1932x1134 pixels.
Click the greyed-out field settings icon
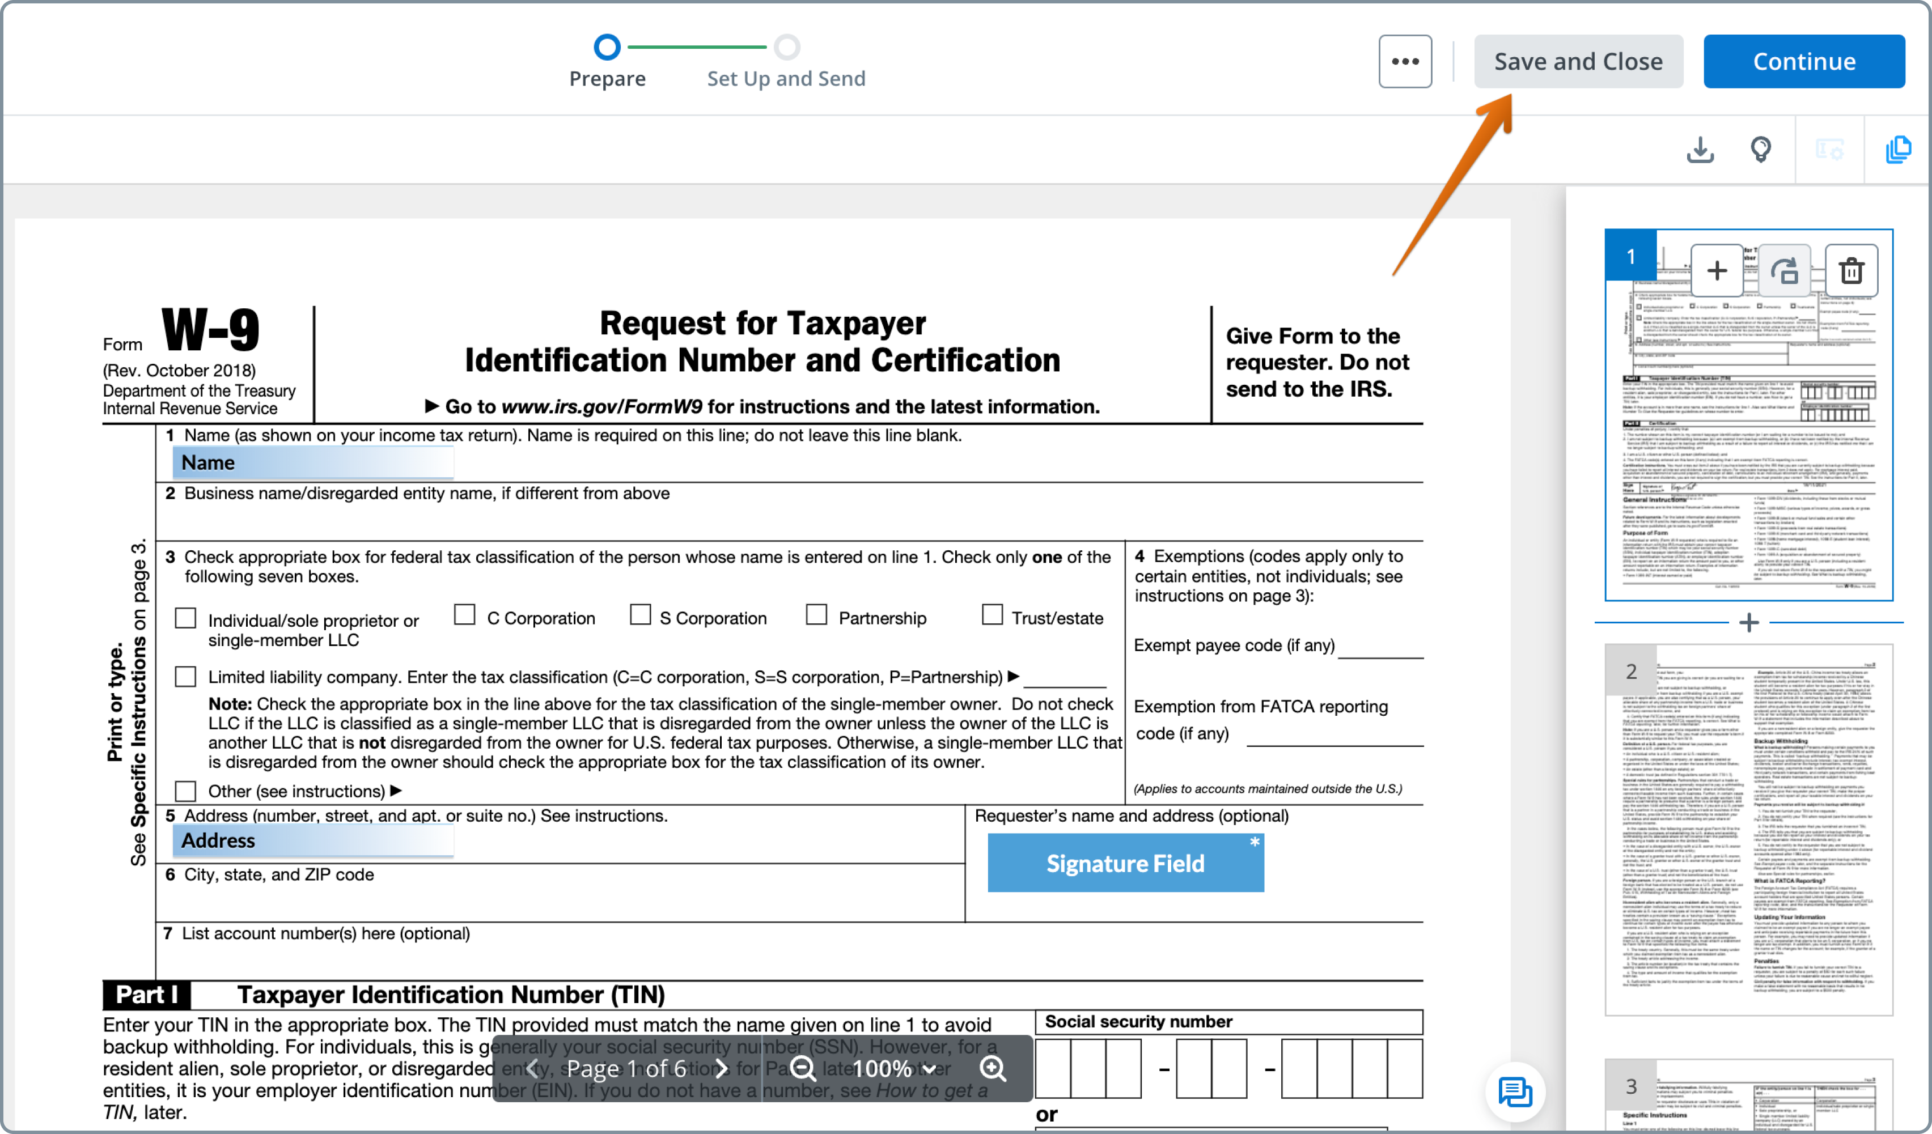click(x=1829, y=150)
